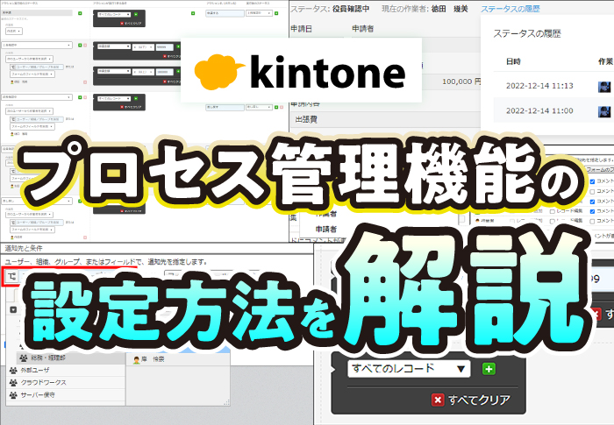The width and height of the screenshot is (614, 425).
Task: Click the group icon next to サーバー保守
Action: tap(13, 395)
